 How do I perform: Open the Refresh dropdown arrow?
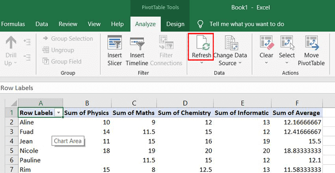pyautogui.click(x=201, y=63)
